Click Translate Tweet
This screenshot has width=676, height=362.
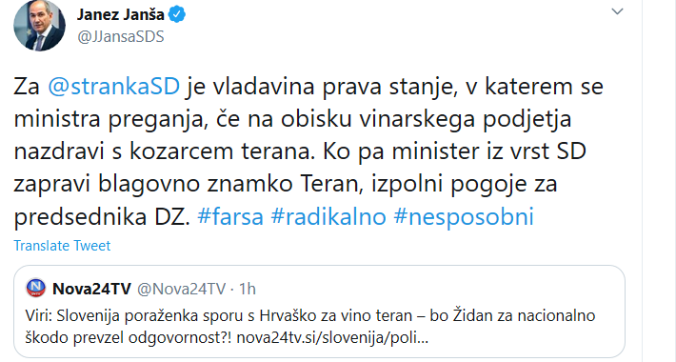62,246
